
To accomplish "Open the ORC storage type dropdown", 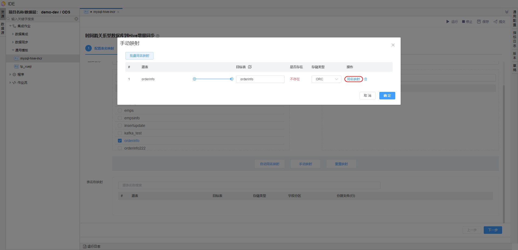I will point(326,79).
